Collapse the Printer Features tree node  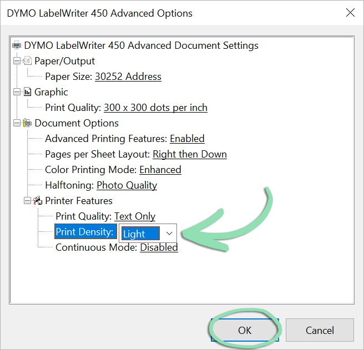[x=28, y=201]
